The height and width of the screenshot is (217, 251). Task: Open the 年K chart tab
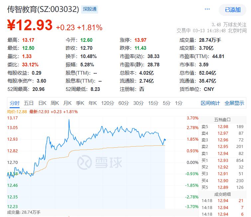[x=93, y=103]
